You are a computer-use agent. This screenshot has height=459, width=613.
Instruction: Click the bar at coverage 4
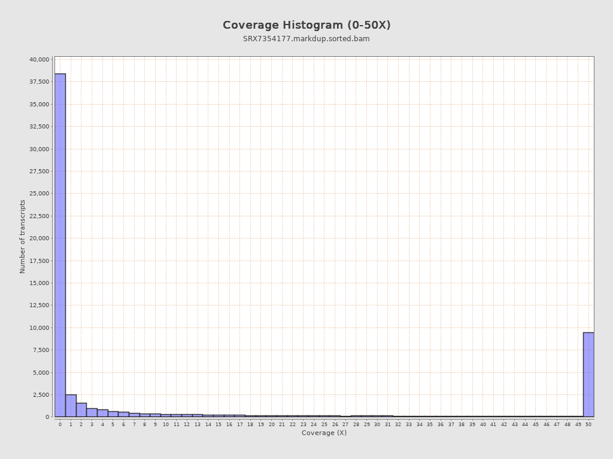(x=102, y=413)
